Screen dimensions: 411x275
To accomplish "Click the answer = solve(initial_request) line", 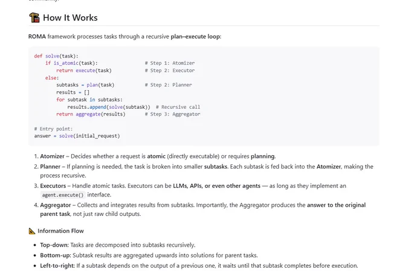I will (77, 136).
